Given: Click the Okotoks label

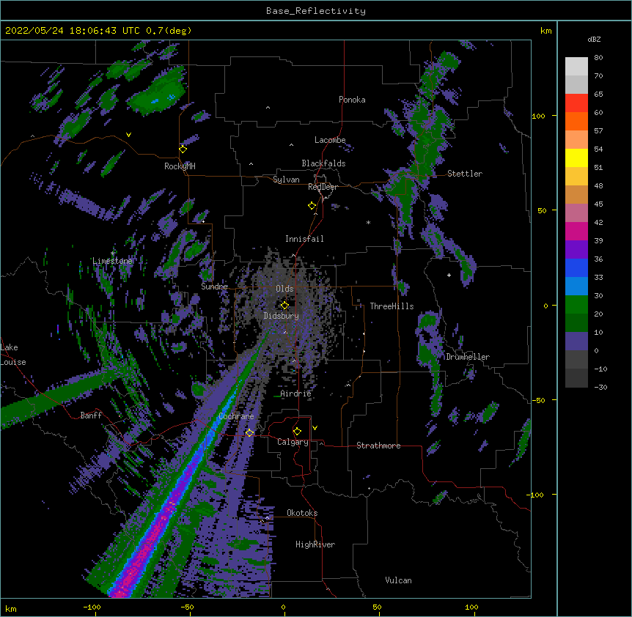Looking at the screenshot, I should [x=302, y=513].
